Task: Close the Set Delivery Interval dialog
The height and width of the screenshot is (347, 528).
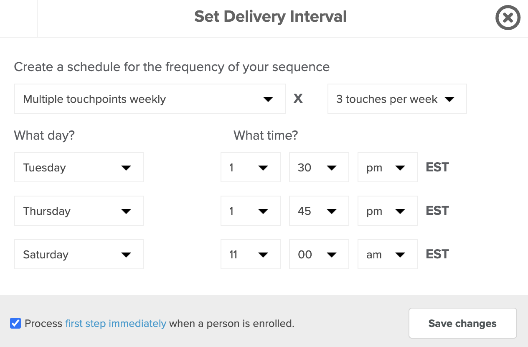Action: [508, 18]
